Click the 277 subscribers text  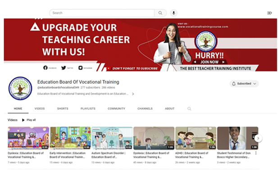(x=90, y=87)
